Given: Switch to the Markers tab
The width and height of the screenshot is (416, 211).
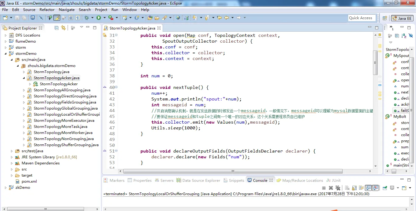Looking at the screenshot, I should (114, 180).
